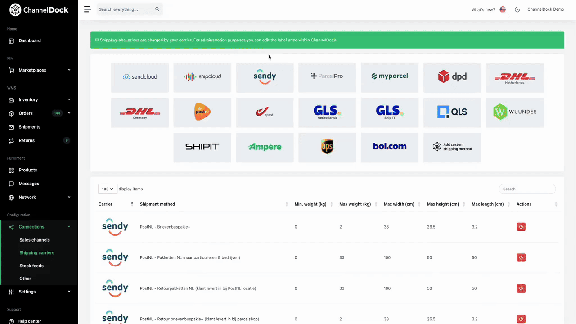Viewport: 576px width, 324px height.
Task: Open ChannelDock Demo account menu
Action: coord(546,9)
